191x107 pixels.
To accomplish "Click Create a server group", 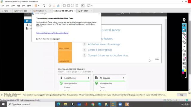I will point(100,50).
